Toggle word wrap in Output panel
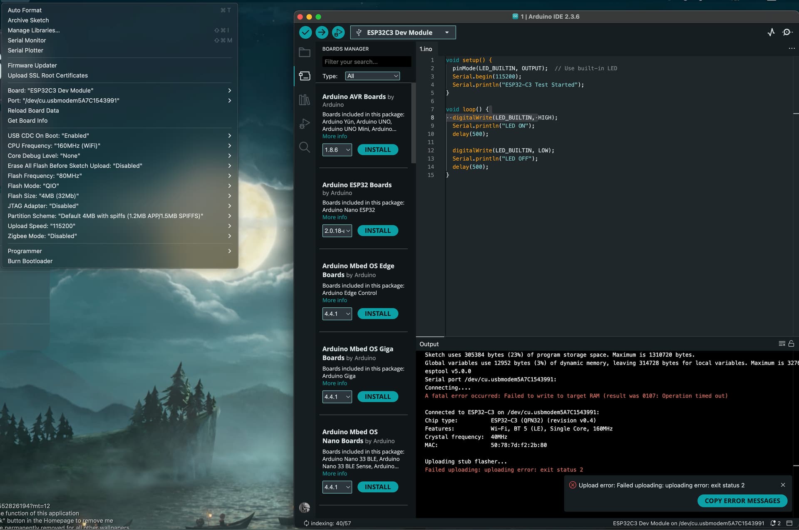Viewport: 799px width, 530px height. click(782, 344)
